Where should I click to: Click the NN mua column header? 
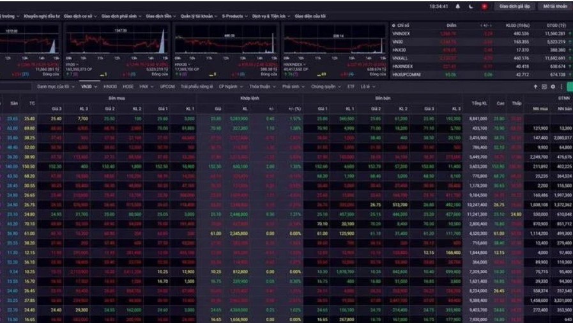coord(540,109)
